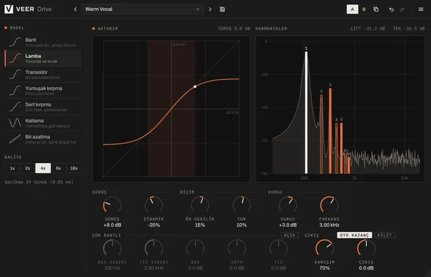
Task: Click the Sert kırpma curve icon
Action: (x=15, y=106)
